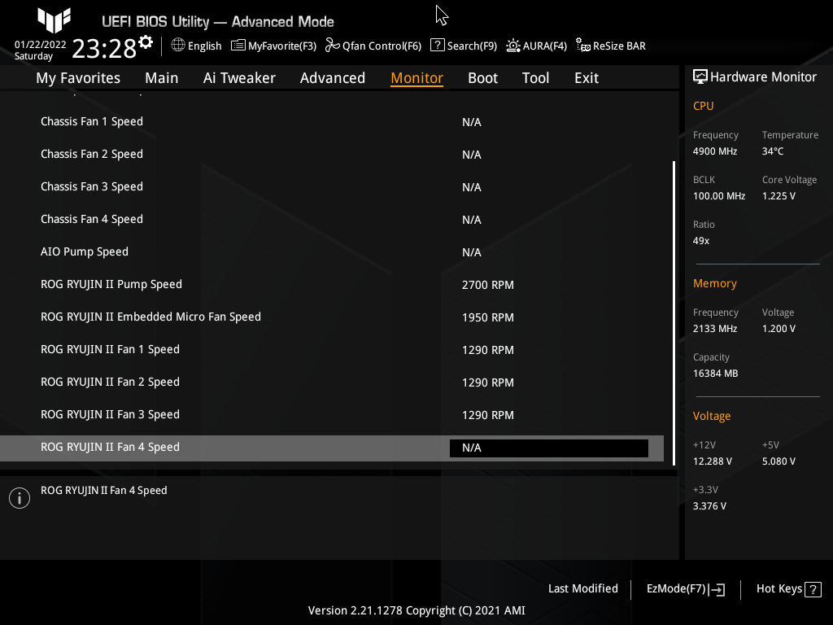
Task: Click the clock settings gear icon
Action: [146, 42]
